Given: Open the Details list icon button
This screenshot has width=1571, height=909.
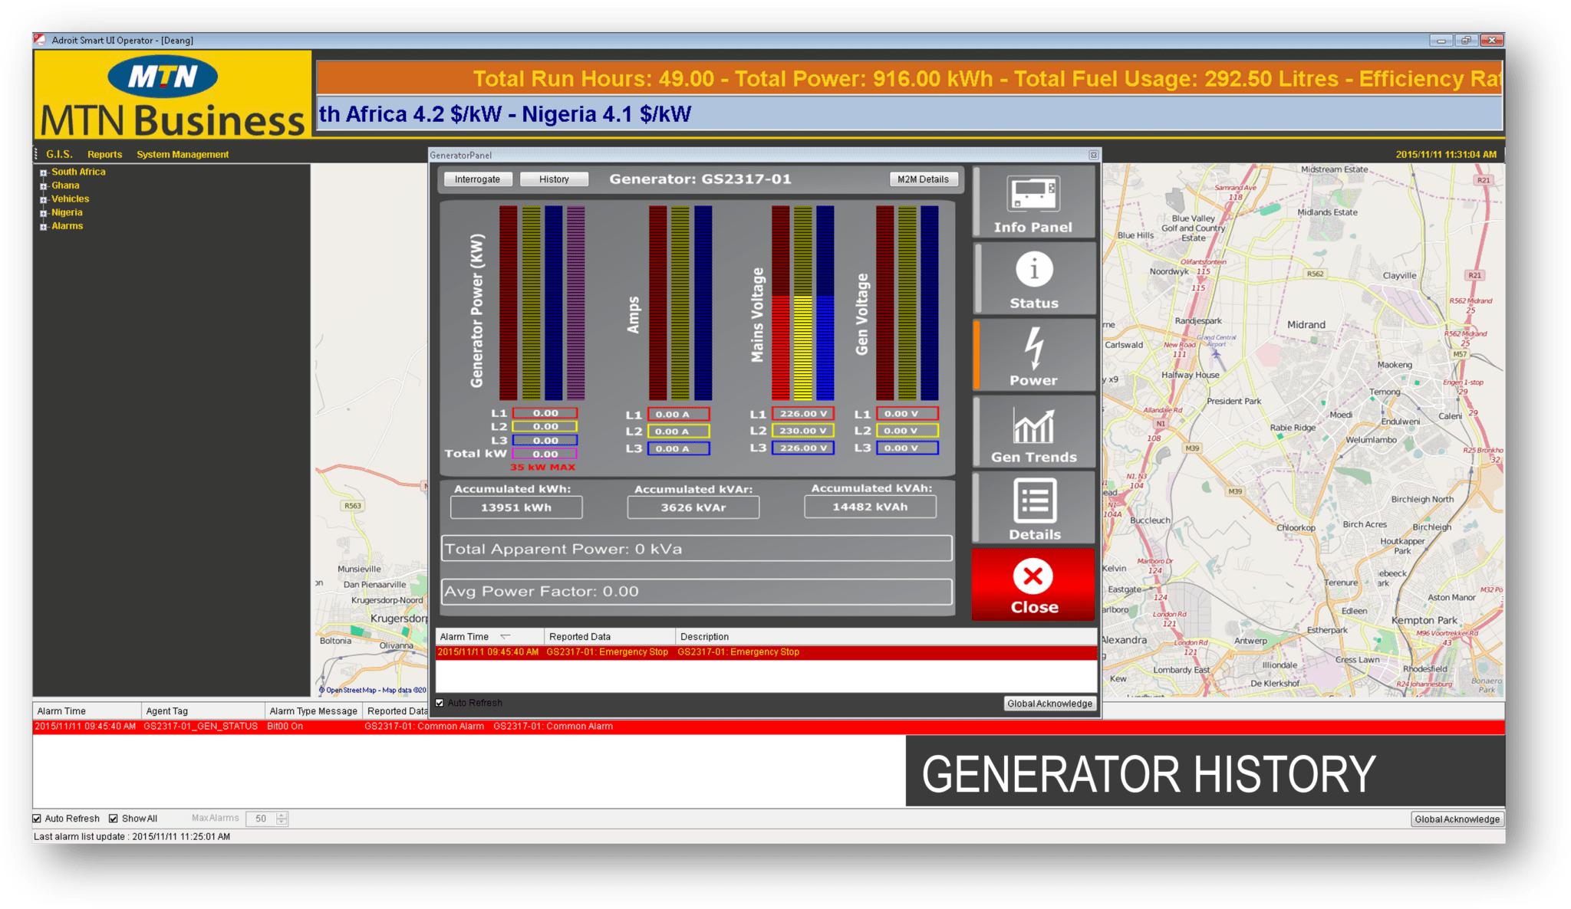Looking at the screenshot, I should point(1033,509).
